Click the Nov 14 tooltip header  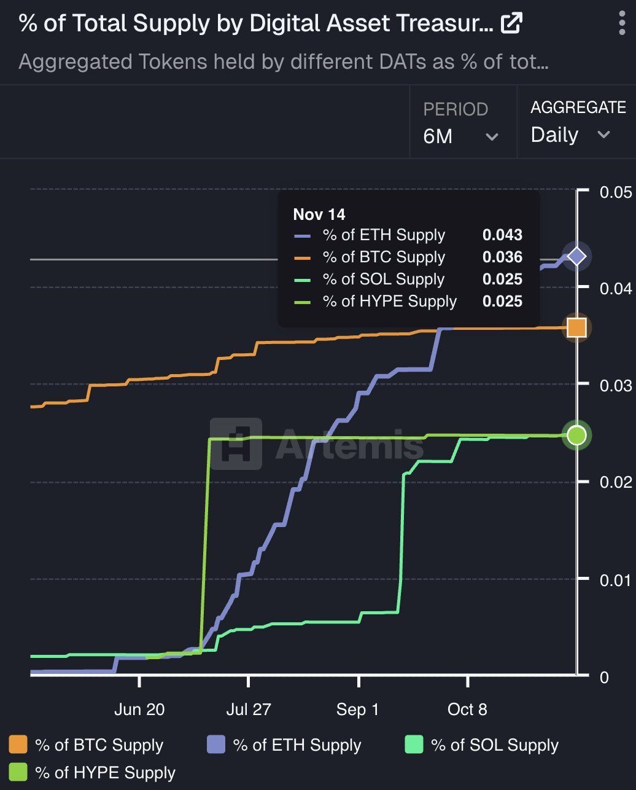pos(319,214)
